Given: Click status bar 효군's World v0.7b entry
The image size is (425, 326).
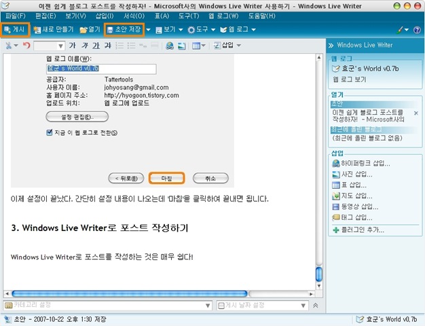Looking at the screenshot, I should point(386,319).
